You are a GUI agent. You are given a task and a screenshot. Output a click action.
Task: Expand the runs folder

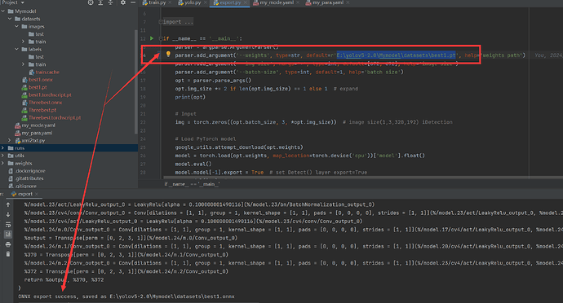coord(3,147)
